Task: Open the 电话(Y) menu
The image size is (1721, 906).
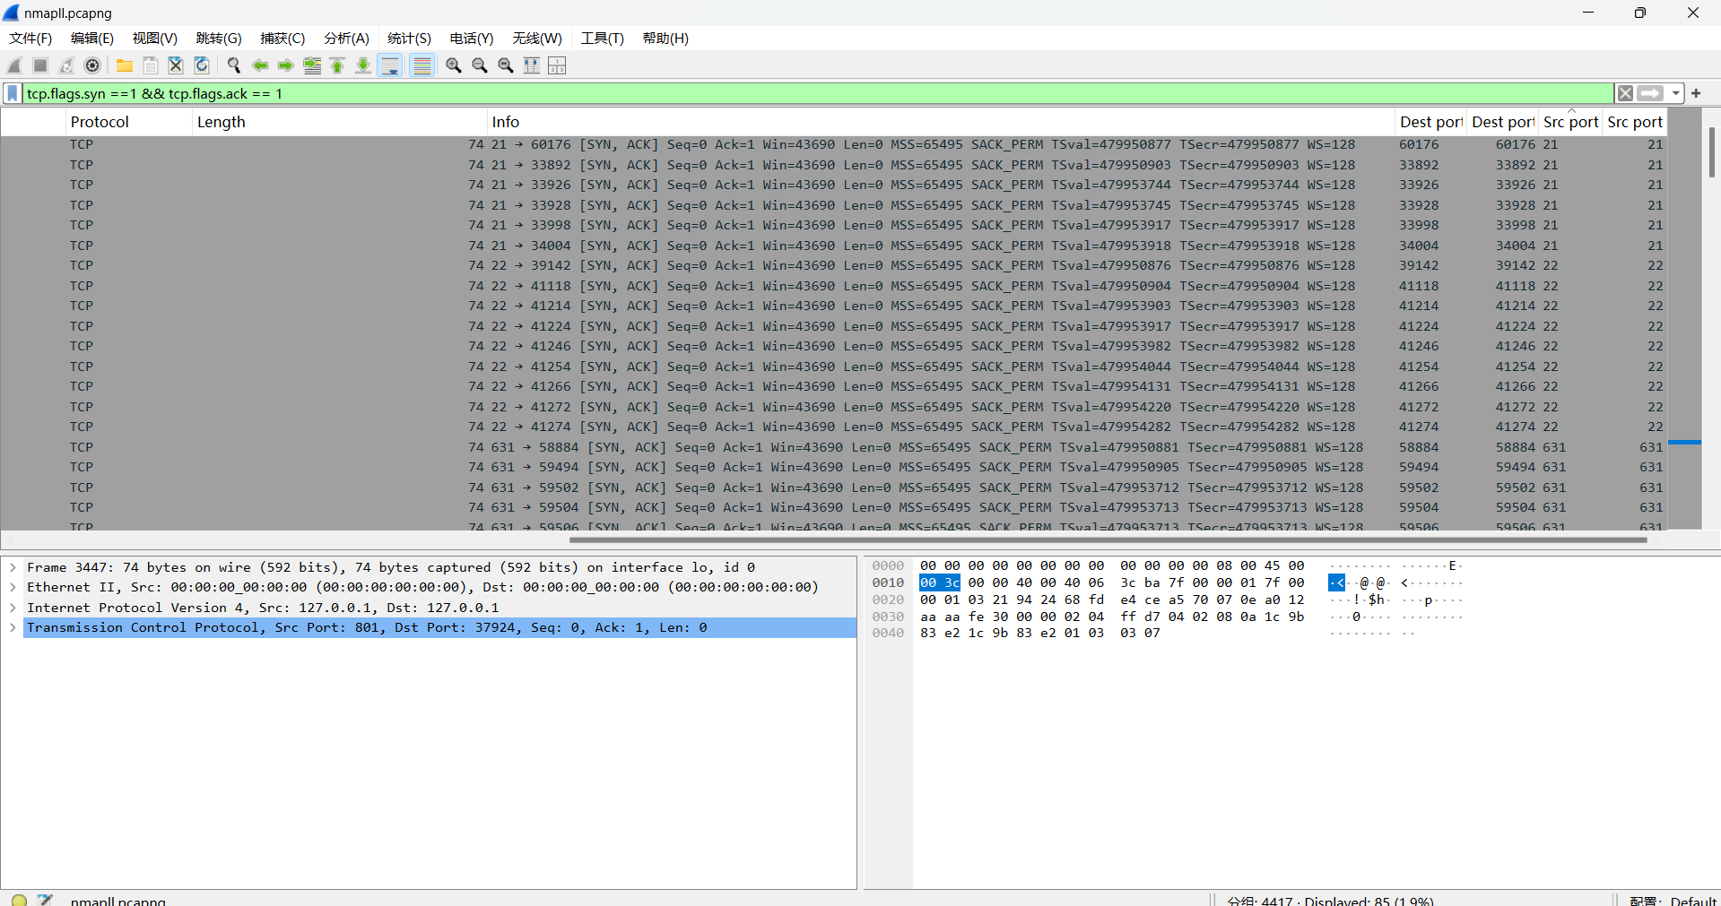Action: (472, 39)
